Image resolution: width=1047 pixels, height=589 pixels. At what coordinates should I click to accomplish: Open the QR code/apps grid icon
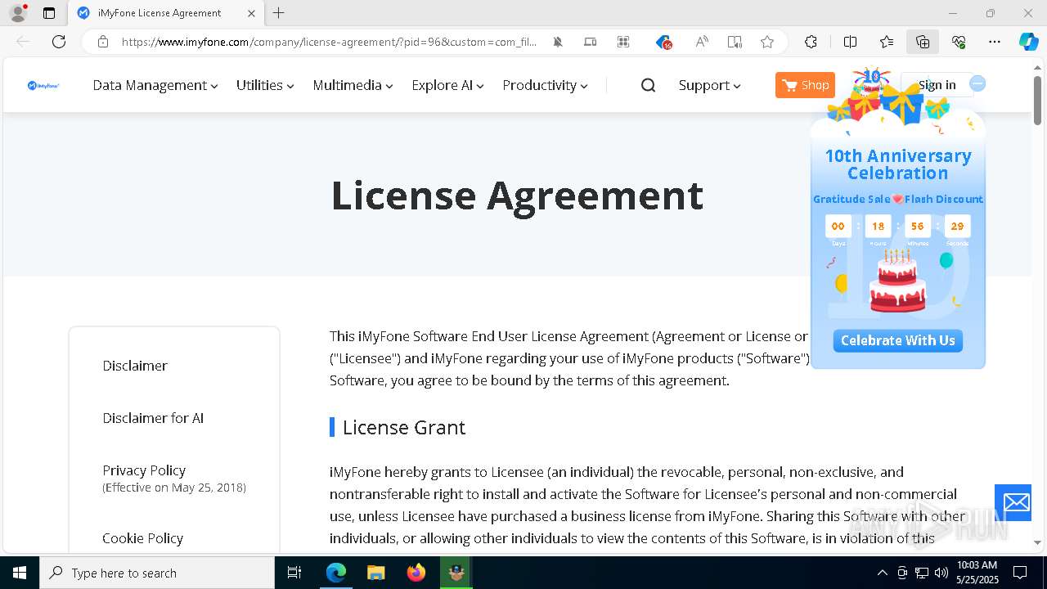tap(623, 42)
